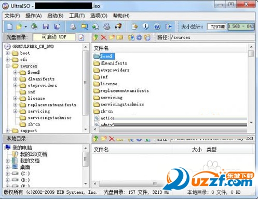Click the 可启动 UDF disc type field

tap(54, 37)
